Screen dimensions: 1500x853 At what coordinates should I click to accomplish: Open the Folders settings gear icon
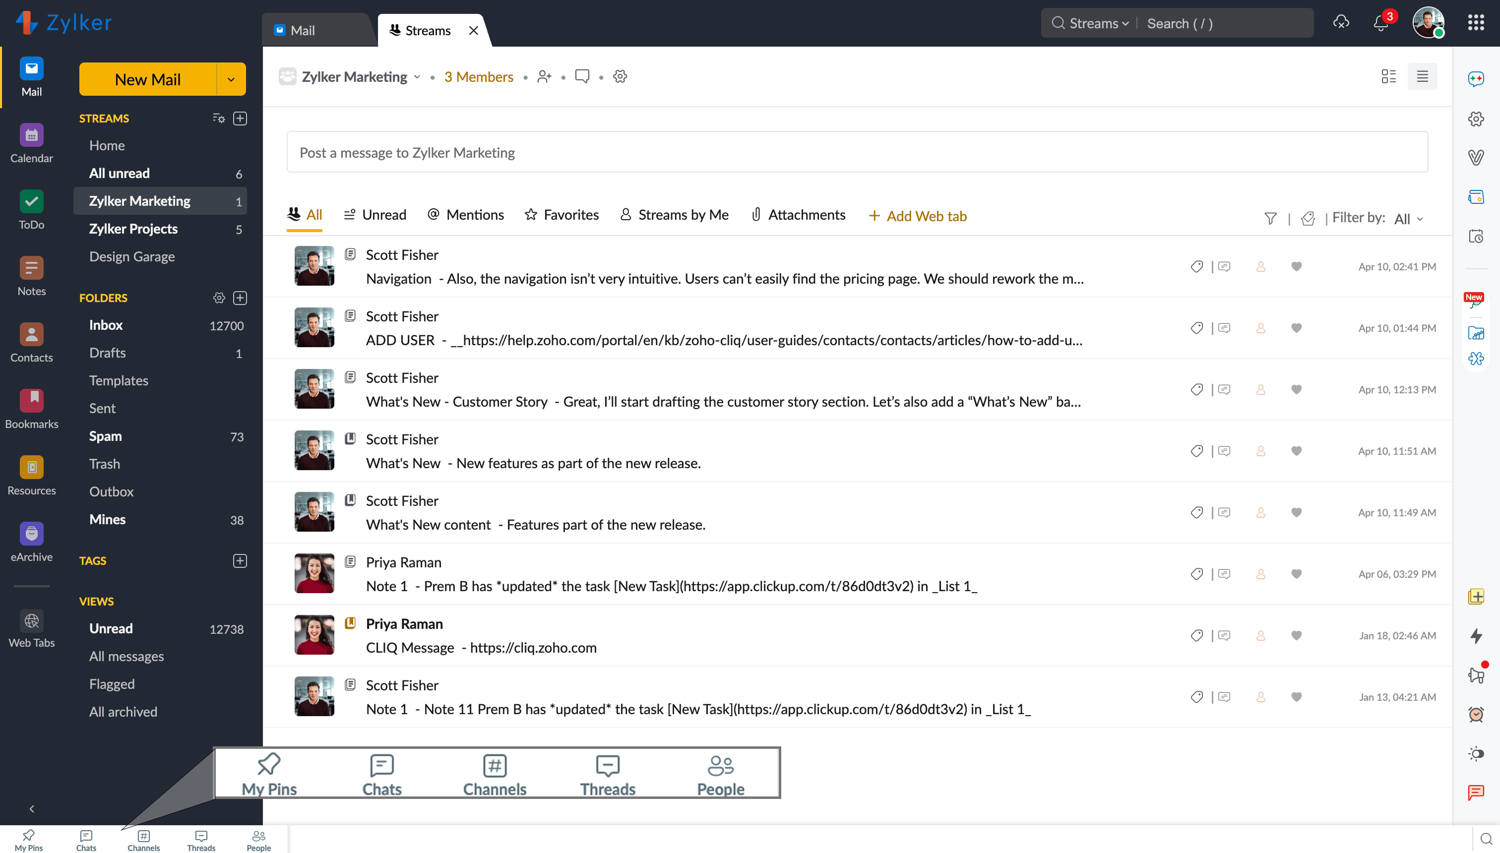point(219,298)
